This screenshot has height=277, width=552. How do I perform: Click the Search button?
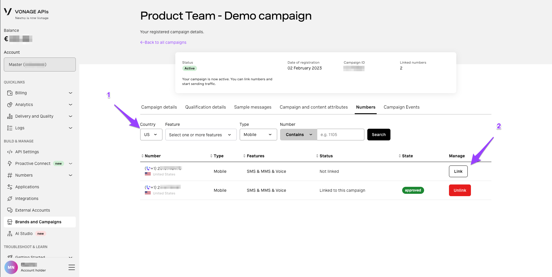pos(379,135)
